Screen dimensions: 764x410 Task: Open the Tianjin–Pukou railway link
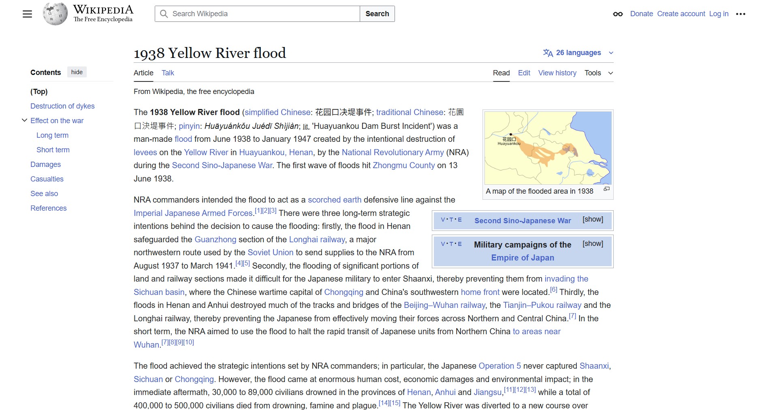pos(542,305)
